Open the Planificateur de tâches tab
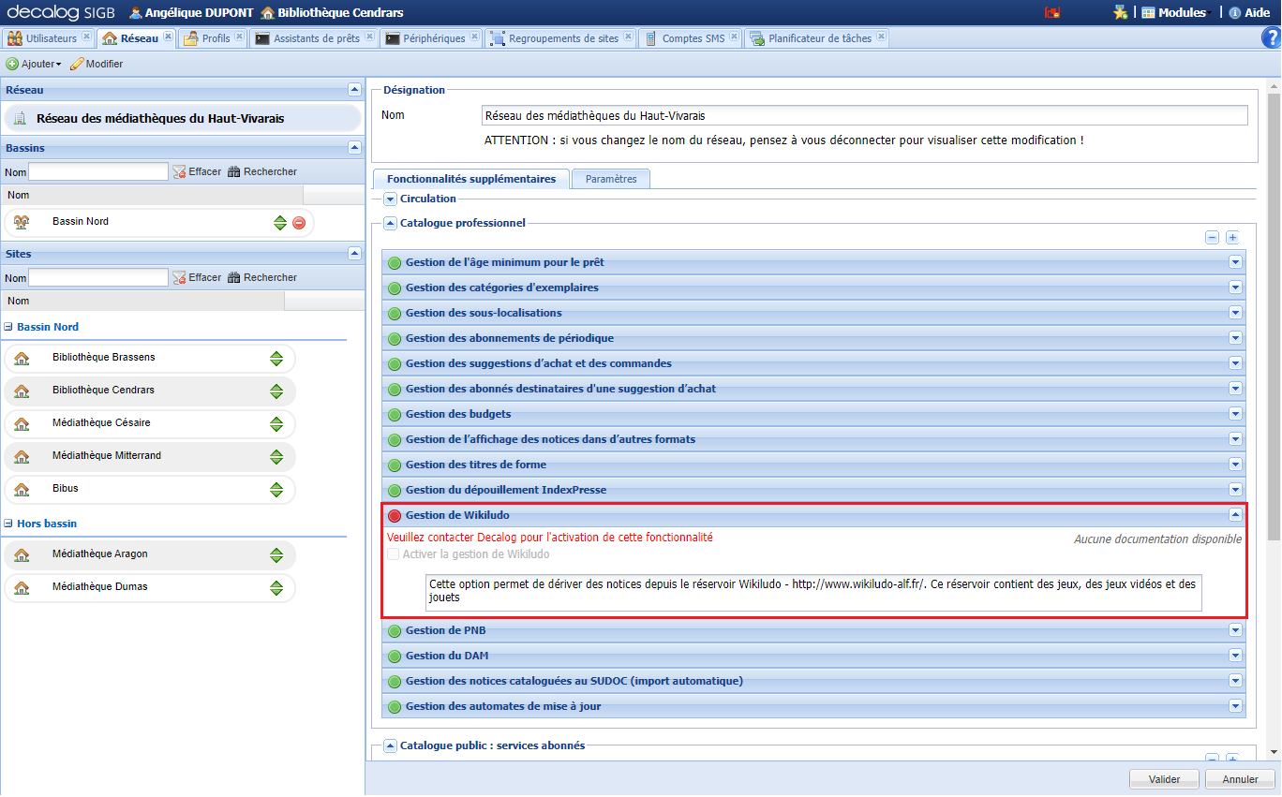Screen dimensions: 1282x797 pos(819,38)
